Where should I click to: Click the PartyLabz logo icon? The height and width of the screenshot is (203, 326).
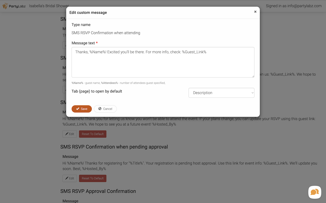coord(5,6)
